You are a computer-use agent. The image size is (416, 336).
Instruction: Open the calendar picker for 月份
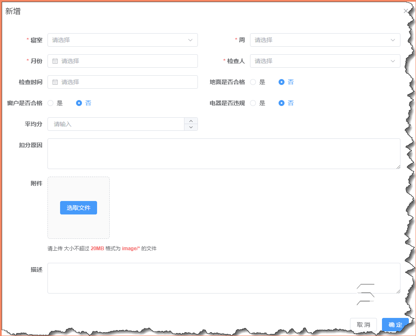pos(55,61)
